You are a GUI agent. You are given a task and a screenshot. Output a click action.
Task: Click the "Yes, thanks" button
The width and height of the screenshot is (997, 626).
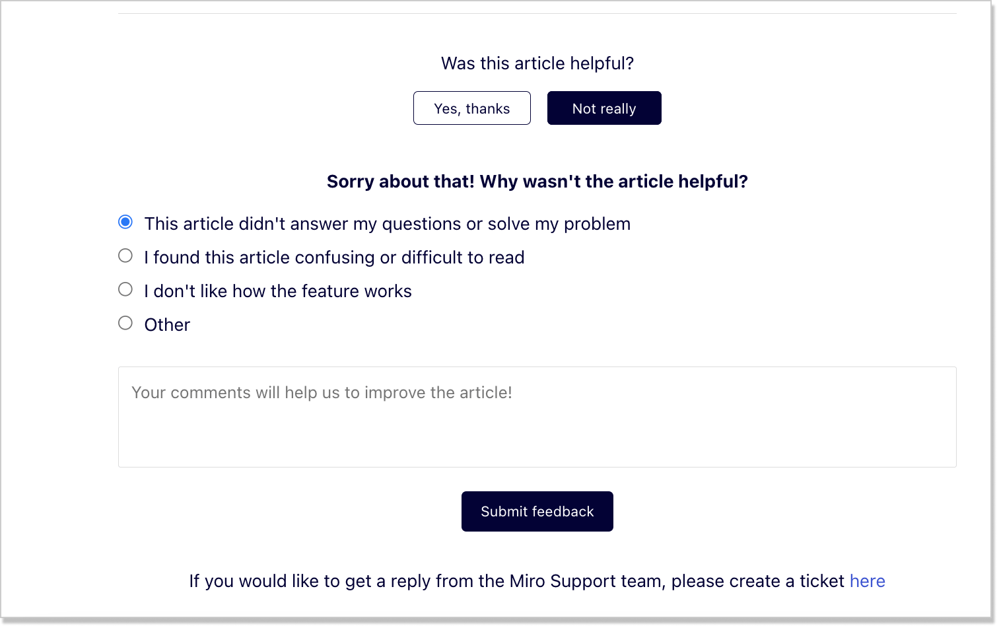coord(472,108)
